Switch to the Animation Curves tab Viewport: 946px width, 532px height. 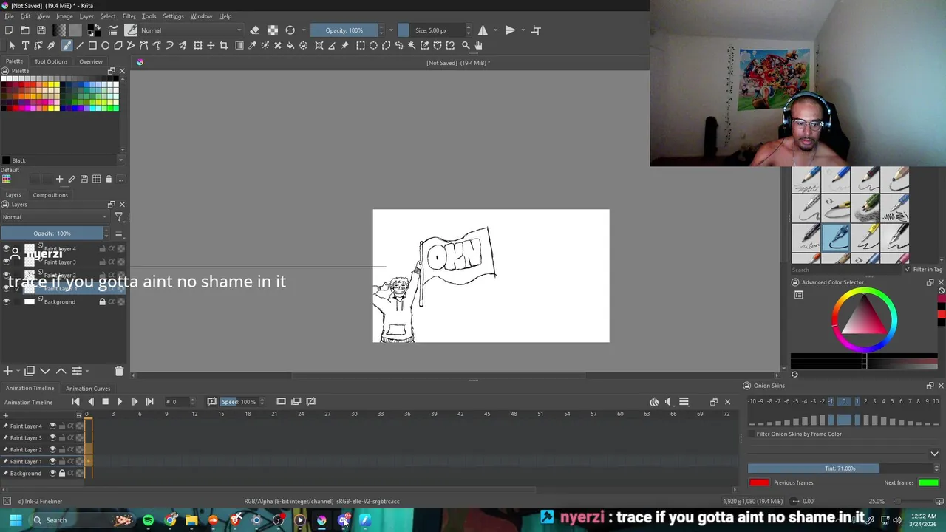coord(88,389)
